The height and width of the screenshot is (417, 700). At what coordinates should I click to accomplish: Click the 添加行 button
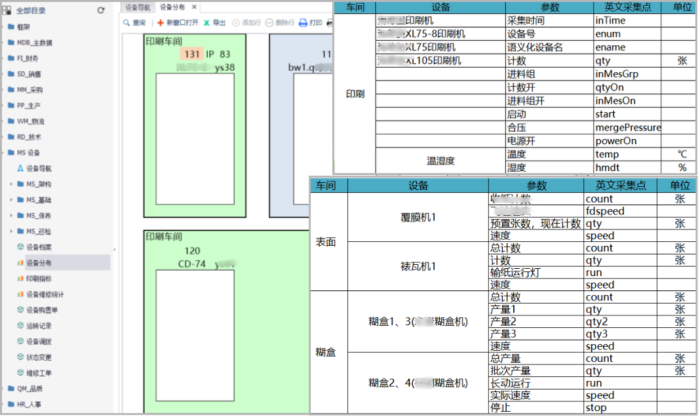pyautogui.click(x=246, y=23)
